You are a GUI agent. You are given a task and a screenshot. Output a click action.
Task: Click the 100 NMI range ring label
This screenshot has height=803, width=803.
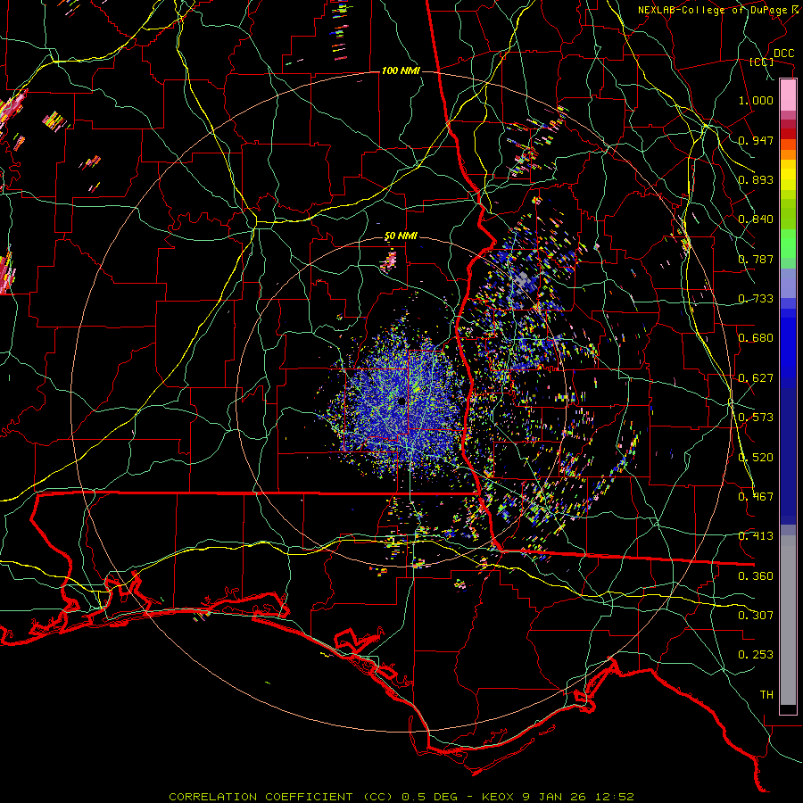coord(401,70)
